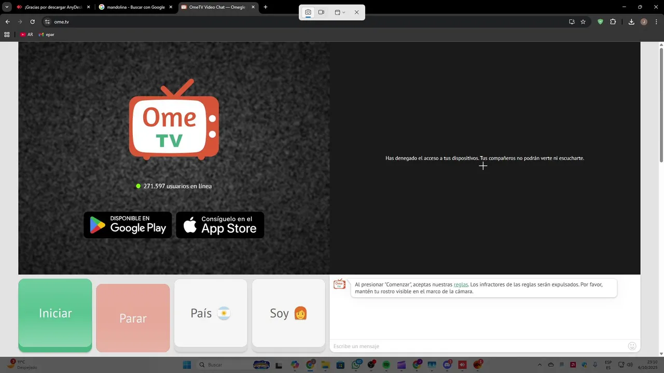
Task: Close the AnyDesk download tab
Action: pyautogui.click(x=89, y=7)
